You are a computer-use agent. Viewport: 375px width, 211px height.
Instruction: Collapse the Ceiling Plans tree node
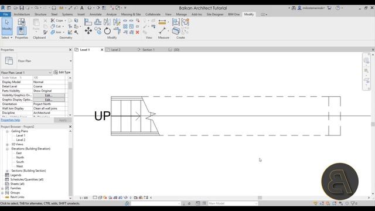pos(7,131)
